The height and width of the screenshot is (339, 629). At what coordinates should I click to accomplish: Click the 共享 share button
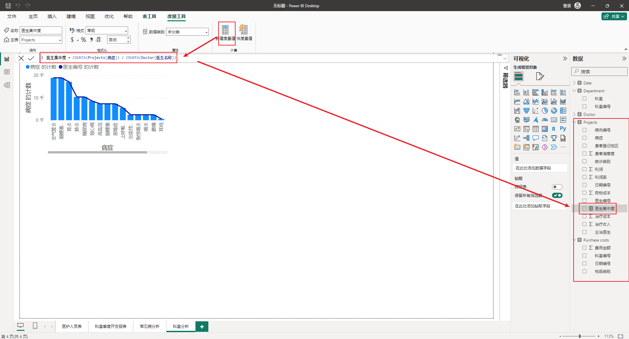click(x=614, y=16)
